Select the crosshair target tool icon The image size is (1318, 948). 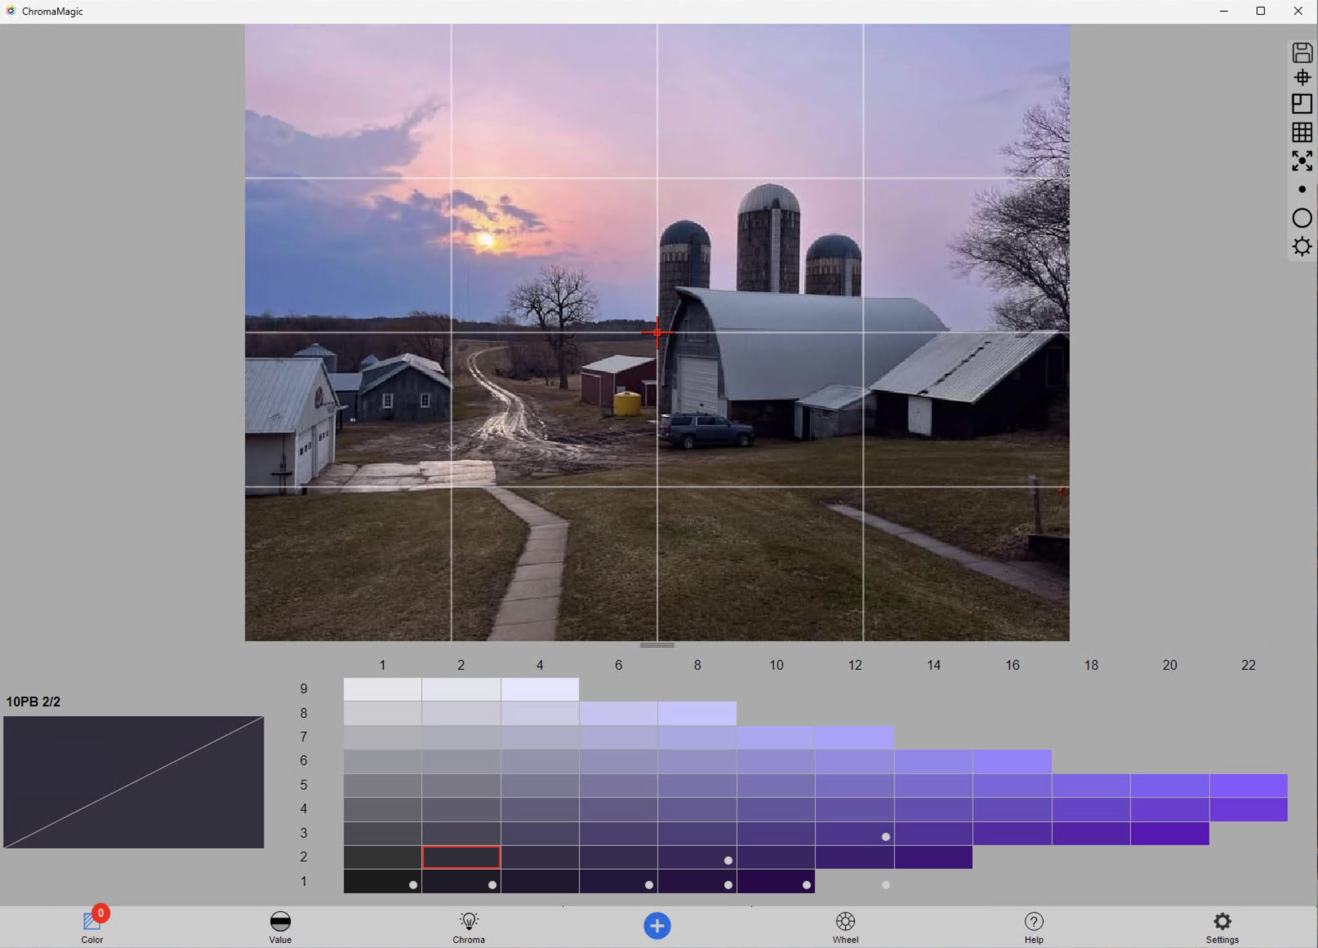1302,78
